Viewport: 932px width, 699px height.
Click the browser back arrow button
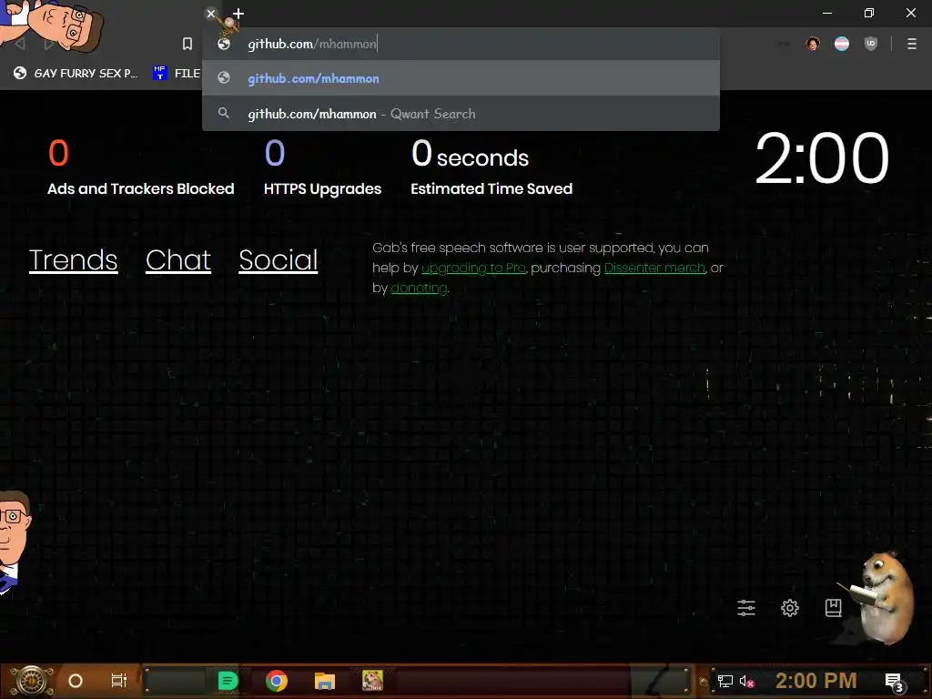pyautogui.click(x=20, y=44)
